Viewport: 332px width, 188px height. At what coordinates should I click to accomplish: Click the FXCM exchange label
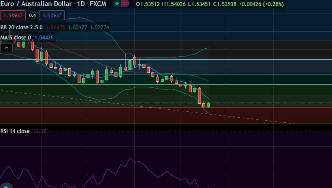tap(98, 3)
